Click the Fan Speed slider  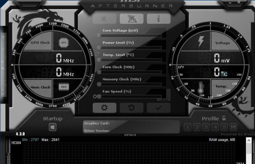pyautogui.click(x=130, y=97)
